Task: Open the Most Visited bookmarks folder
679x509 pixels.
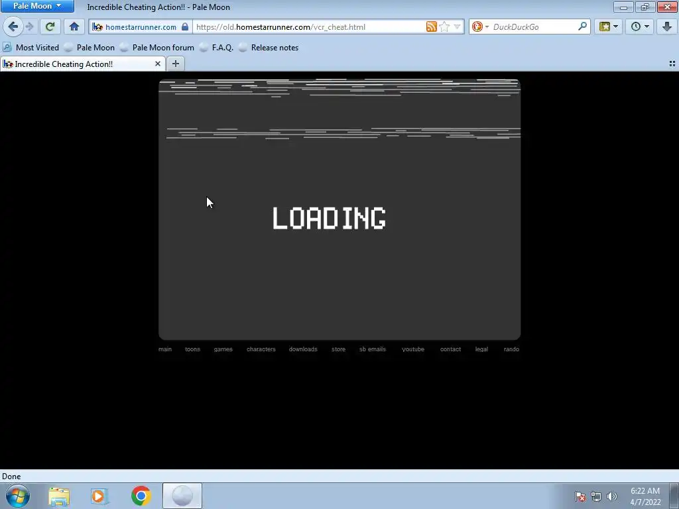Action: coord(31,48)
